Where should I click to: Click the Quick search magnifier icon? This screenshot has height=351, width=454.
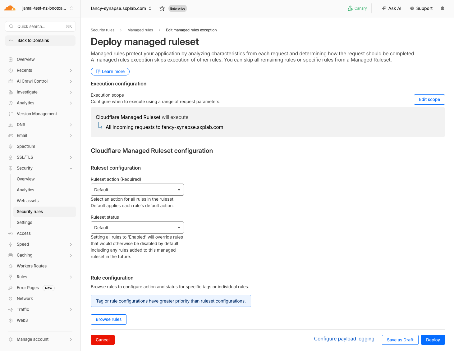click(11, 26)
